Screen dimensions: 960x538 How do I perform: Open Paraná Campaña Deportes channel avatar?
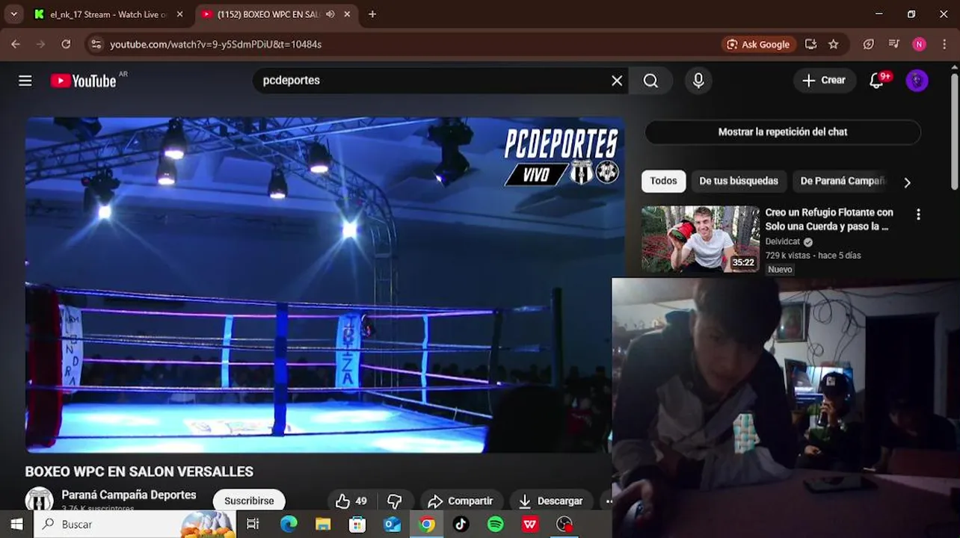[39, 500]
